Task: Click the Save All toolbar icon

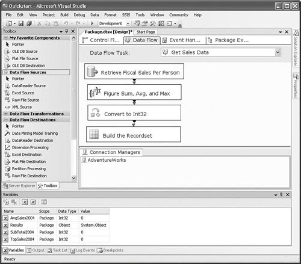Action: click(29, 23)
